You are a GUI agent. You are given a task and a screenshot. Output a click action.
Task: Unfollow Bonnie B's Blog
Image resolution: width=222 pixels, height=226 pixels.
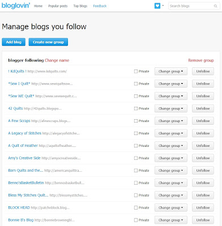point(203,220)
